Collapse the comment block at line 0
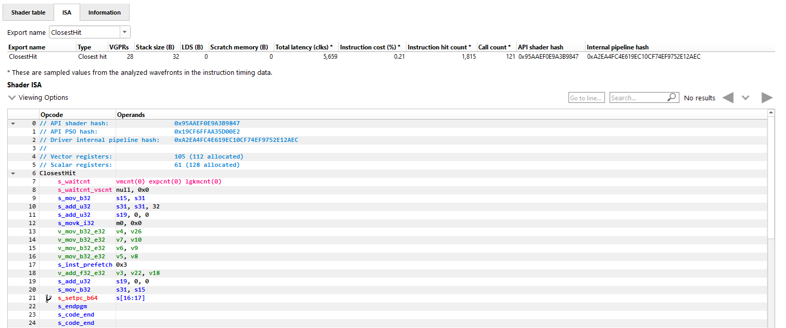786x328 pixels. point(12,124)
